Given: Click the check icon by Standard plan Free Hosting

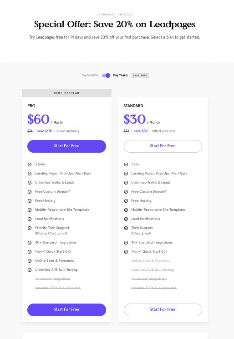Looking at the screenshot, I should [126, 201].
